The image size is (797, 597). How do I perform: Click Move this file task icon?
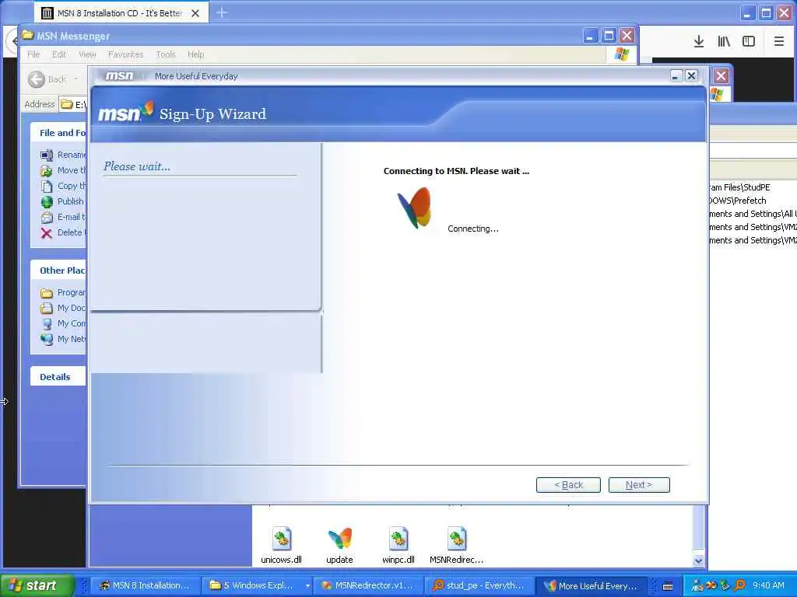[46, 170]
